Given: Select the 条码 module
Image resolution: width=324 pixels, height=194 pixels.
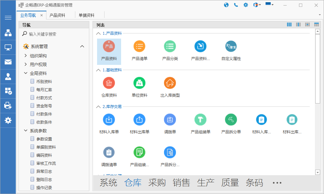Looking at the screenshot, I should pos(255,183).
